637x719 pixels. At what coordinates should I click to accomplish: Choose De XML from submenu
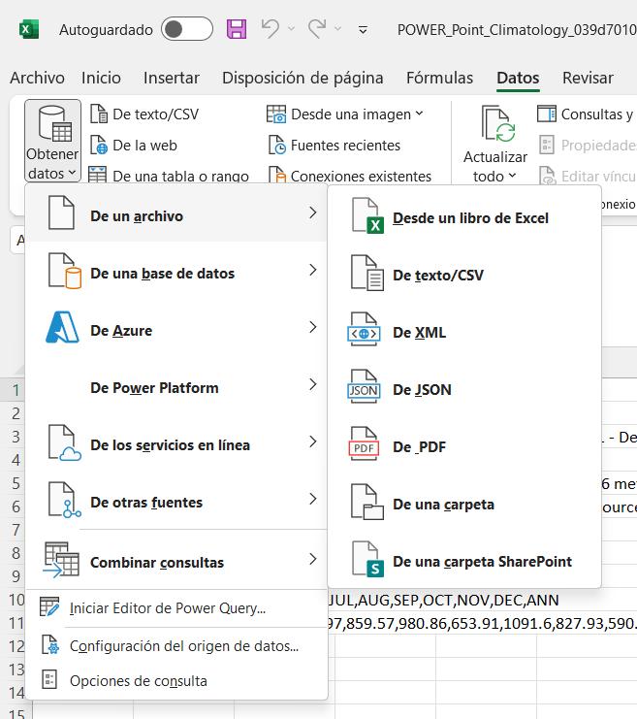[x=464, y=333]
